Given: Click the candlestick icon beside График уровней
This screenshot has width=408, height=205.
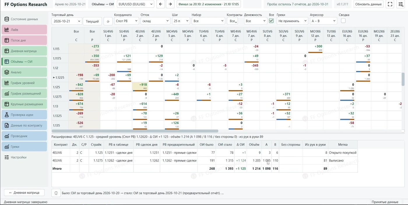Looking at the screenshot, I should (x=6, y=83).
